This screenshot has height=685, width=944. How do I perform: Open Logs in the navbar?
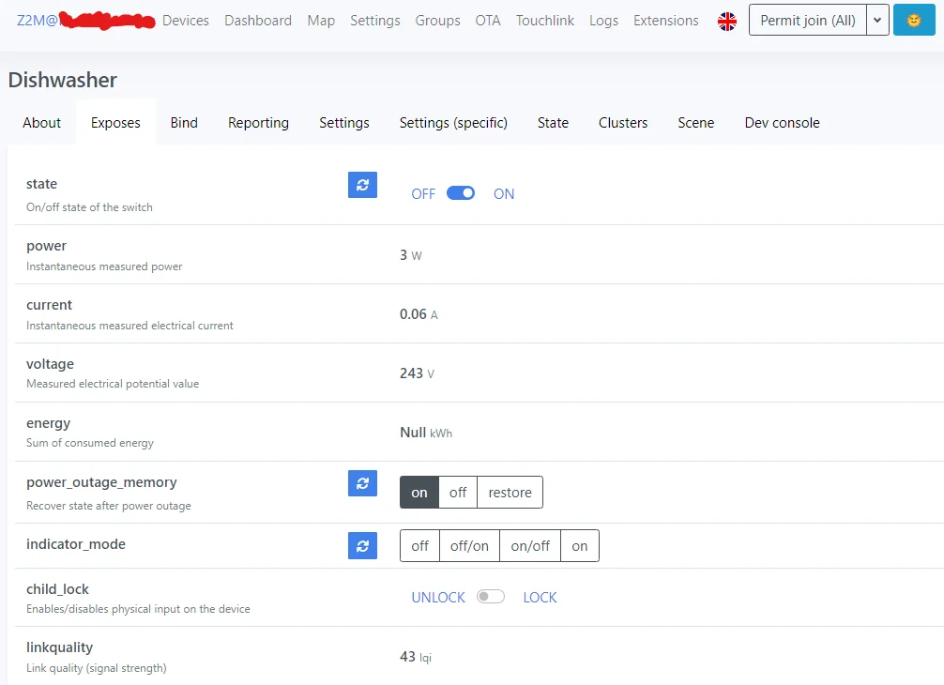click(604, 21)
